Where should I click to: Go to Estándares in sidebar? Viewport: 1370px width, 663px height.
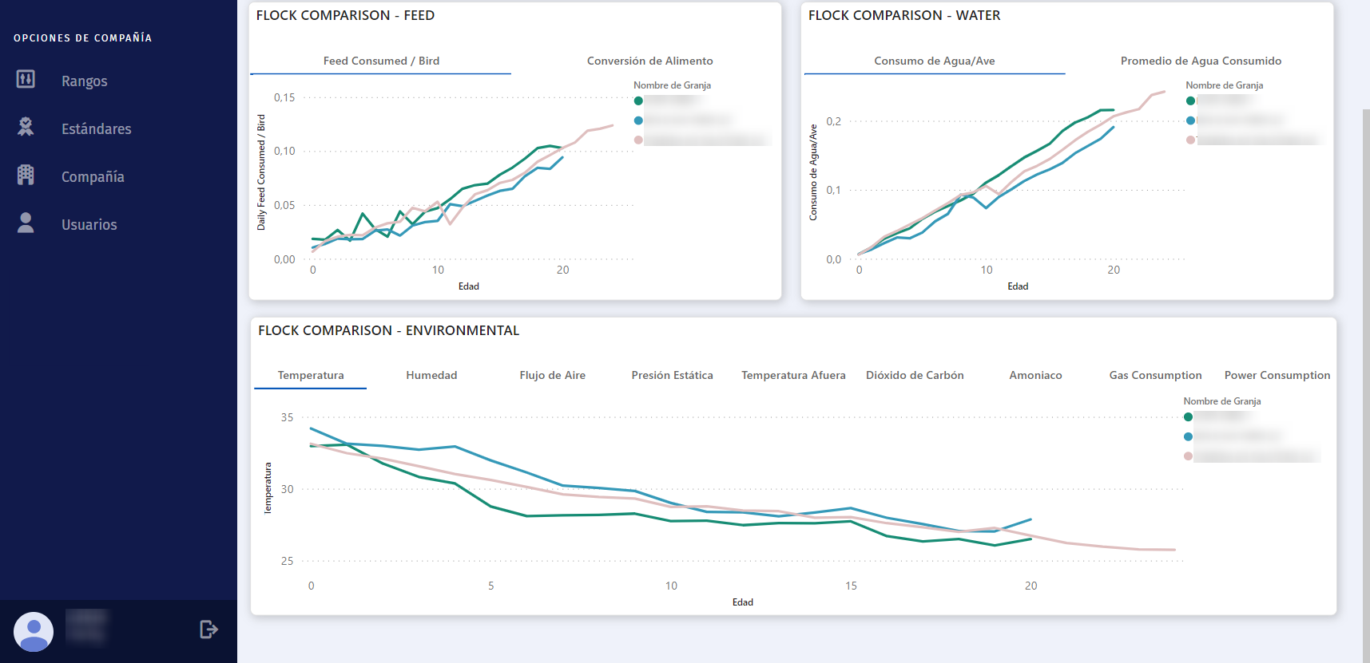click(x=97, y=128)
